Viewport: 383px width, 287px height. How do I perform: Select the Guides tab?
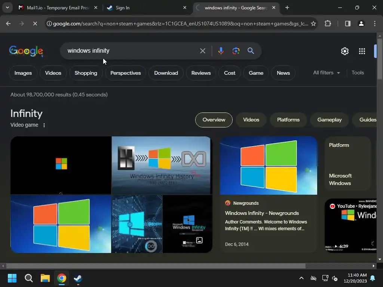pyautogui.click(x=364, y=120)
